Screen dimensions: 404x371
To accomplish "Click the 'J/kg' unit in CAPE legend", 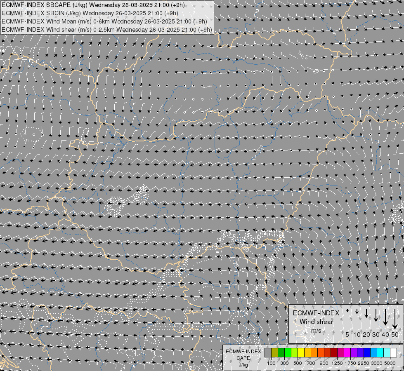I will coord(243,365).
